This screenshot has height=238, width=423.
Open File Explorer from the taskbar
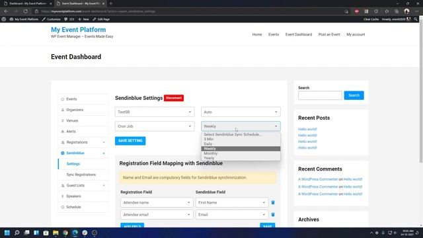click(x=56, y=233)
